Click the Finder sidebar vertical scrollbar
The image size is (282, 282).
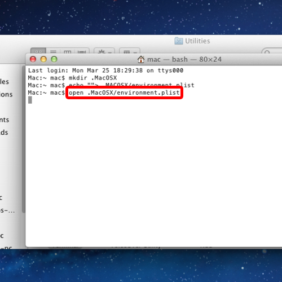24,139
